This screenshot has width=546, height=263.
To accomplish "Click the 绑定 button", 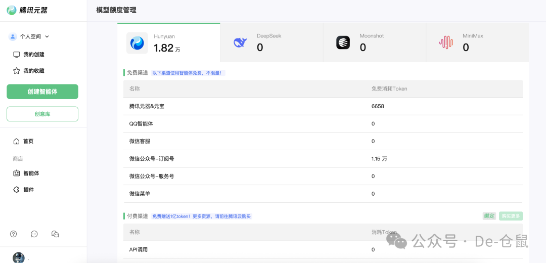I will tap(489, 216).
